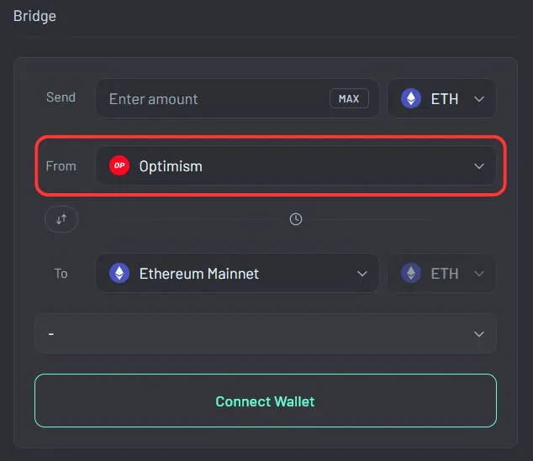Screen dimensions: 533x461
Task: Click the Ethereum icon in Send token selector
Action: [x=411, y=98]
